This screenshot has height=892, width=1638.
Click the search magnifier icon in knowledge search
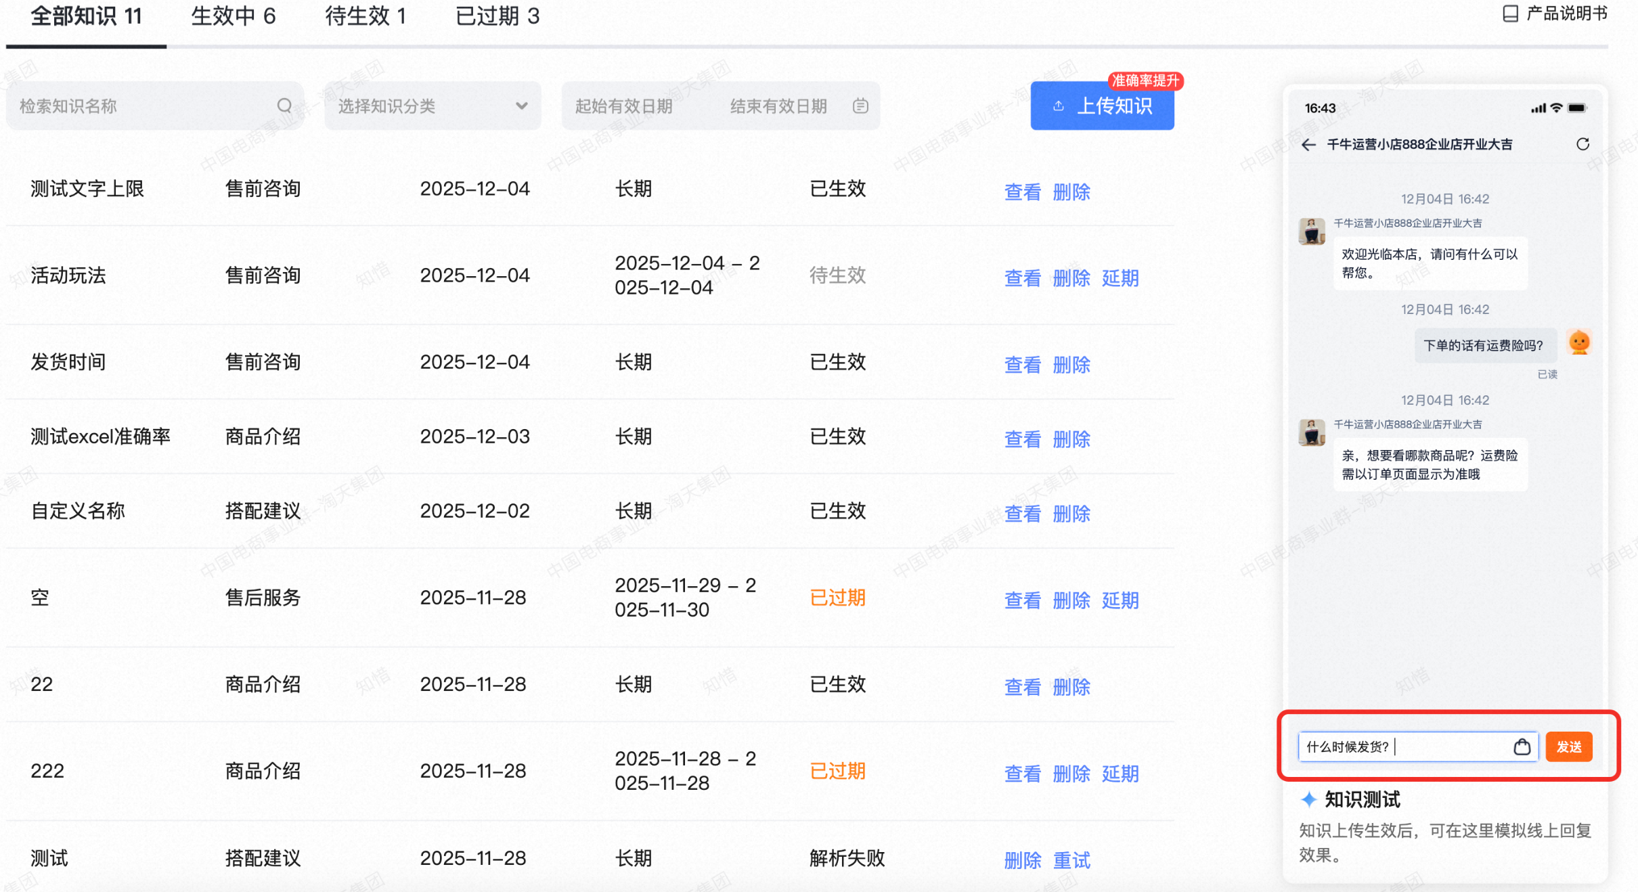(284, 106)
